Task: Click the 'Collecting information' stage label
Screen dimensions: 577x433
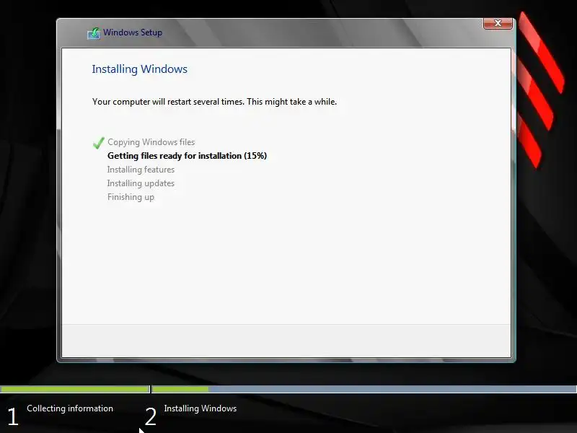Action: pos(70,408)
